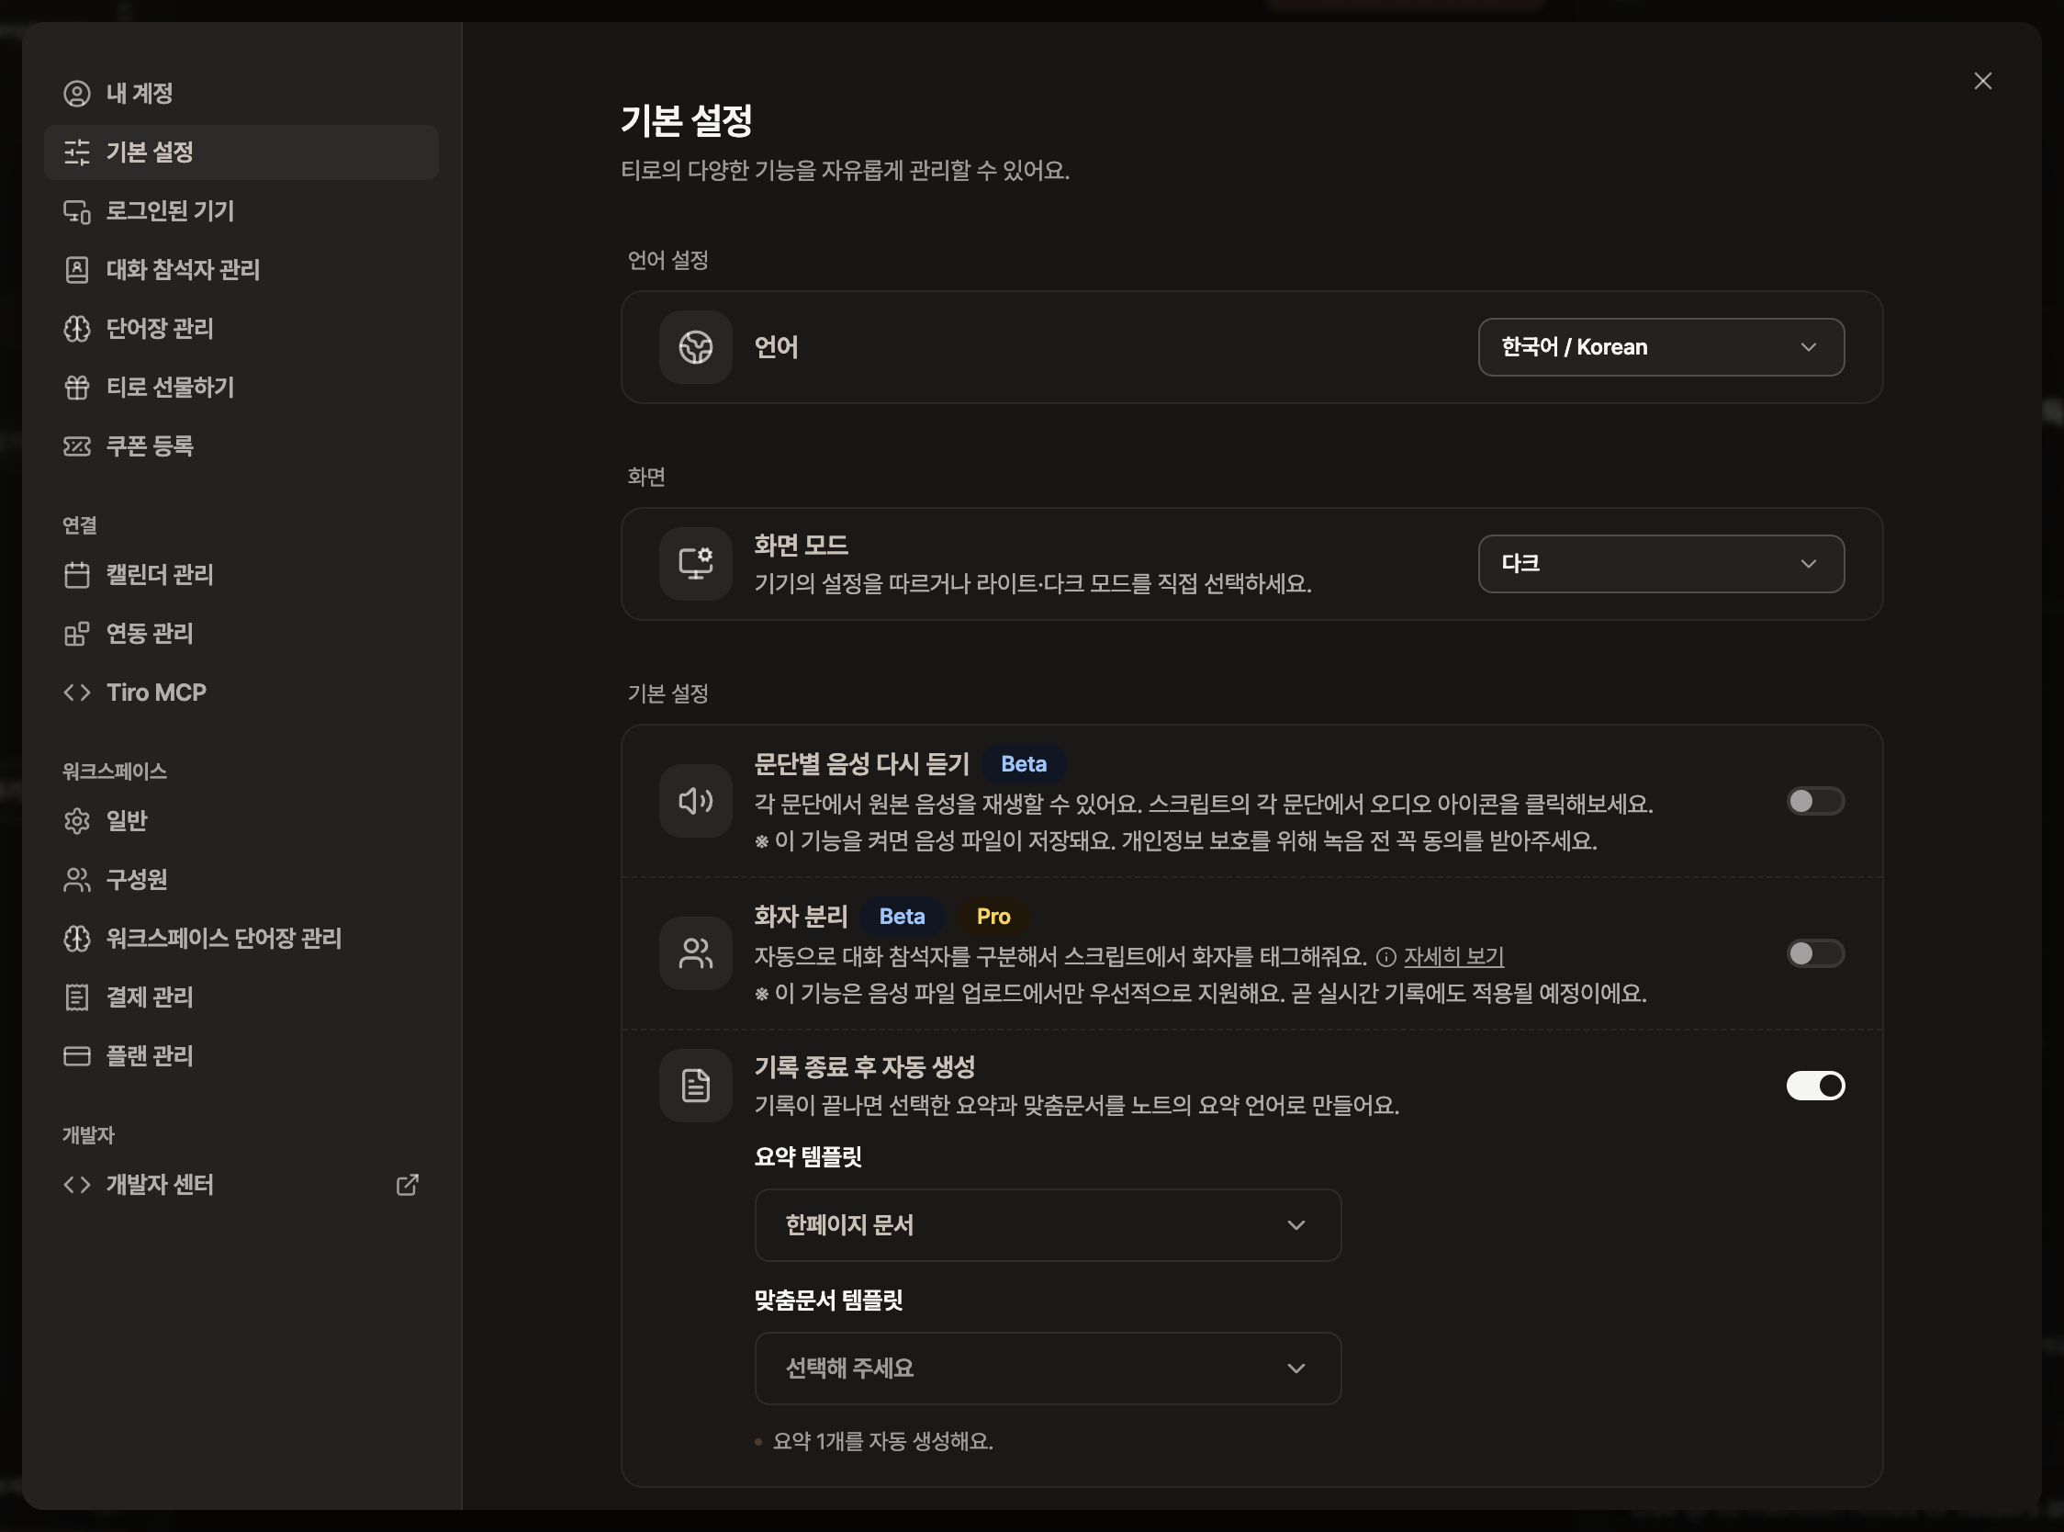Turn off 기록 종료 후 자동 생성 toggle
2064x1532 pixels.
click(1814, 1085)
